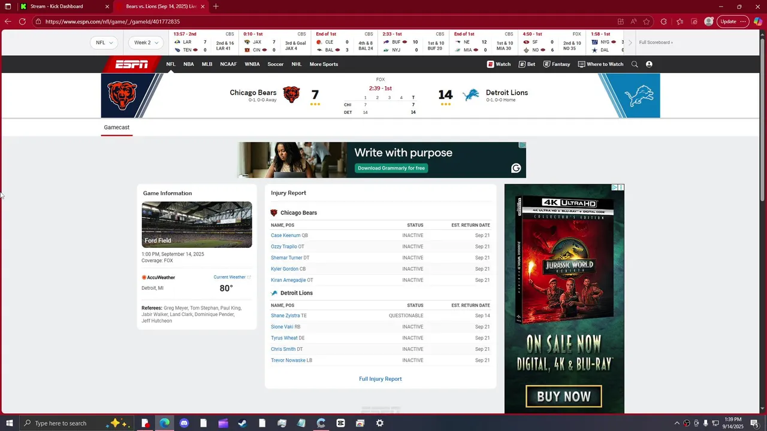Click the Chicago Bears logo next to score

point(291,95)
